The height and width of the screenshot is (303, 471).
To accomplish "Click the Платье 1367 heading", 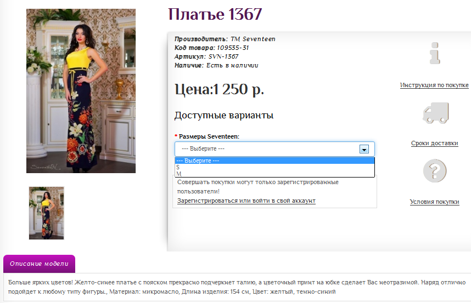I will click(x=215, y=14).
